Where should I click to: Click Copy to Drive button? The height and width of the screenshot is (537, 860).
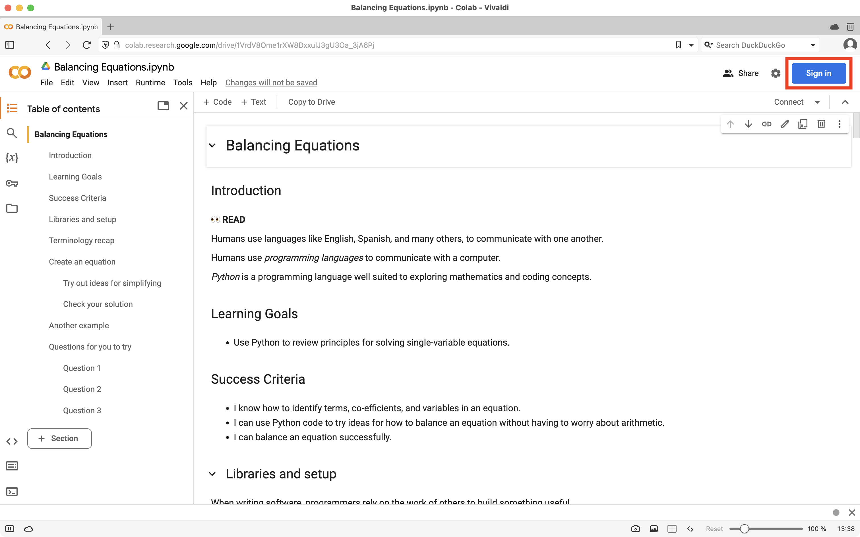pos(312,102)
